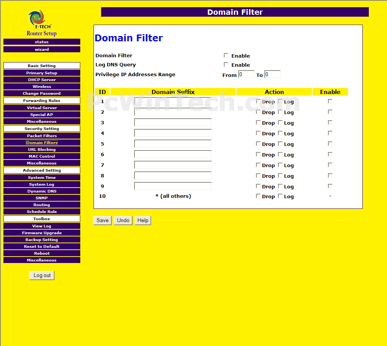Open Miscellaneous under Security Setting
The height and width of the screenshot is (346, 387).
point(42,163)
